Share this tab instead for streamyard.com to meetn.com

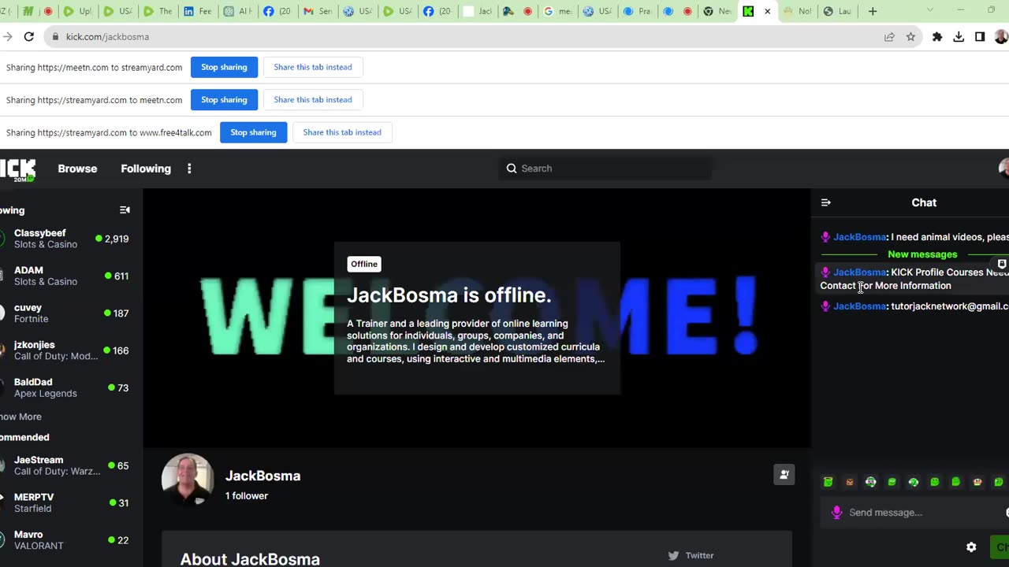[313, 100]
